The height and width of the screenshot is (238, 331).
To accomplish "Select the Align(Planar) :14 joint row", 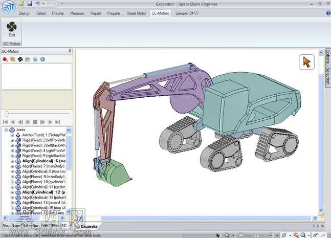I will pyautogui.click(x=43, y=203).
